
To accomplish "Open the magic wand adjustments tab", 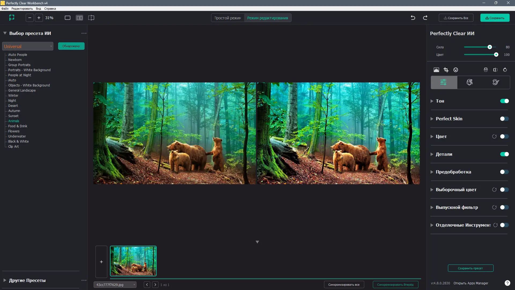I will pyautogui.click(x=470, y=82).
